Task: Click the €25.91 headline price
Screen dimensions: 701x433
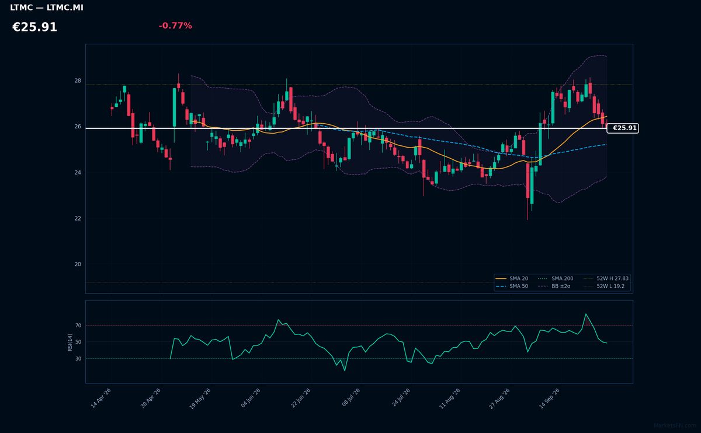Action: point(34,27)
